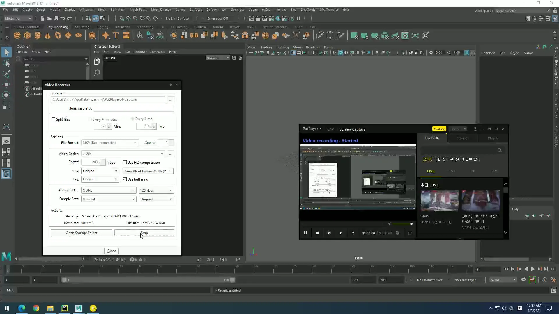Click the Save scene icon
The width and height of the screenshot is (559, 314).
pos(56,18)
